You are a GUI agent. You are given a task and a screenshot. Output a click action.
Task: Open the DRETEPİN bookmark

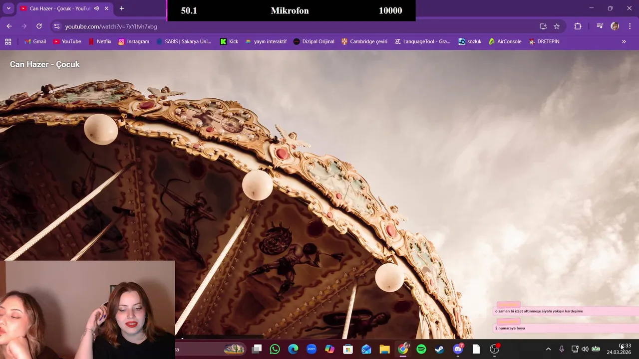[544, 41]
